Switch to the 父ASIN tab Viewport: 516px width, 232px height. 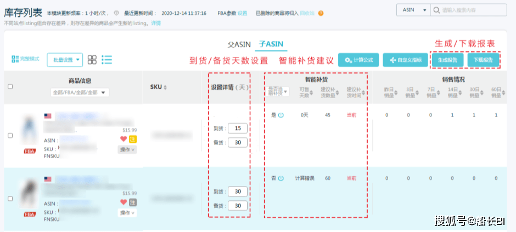tap(239, 44)
